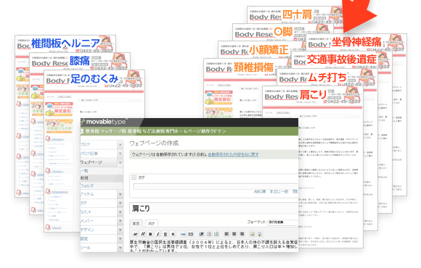The image size is (421, 268).
Task: Click the insert image icon
Action: [x=252, y=234]
